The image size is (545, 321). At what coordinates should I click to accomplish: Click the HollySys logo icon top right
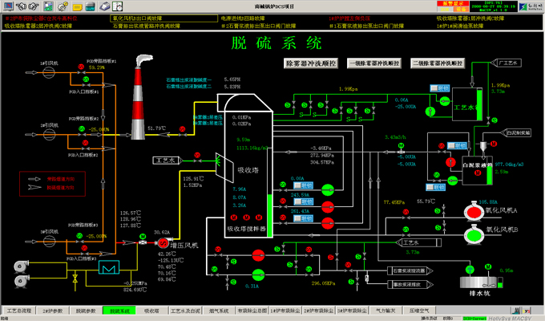tap(531, 6)
